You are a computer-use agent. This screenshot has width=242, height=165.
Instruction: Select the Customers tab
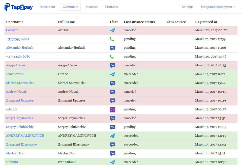click(70, 7)
